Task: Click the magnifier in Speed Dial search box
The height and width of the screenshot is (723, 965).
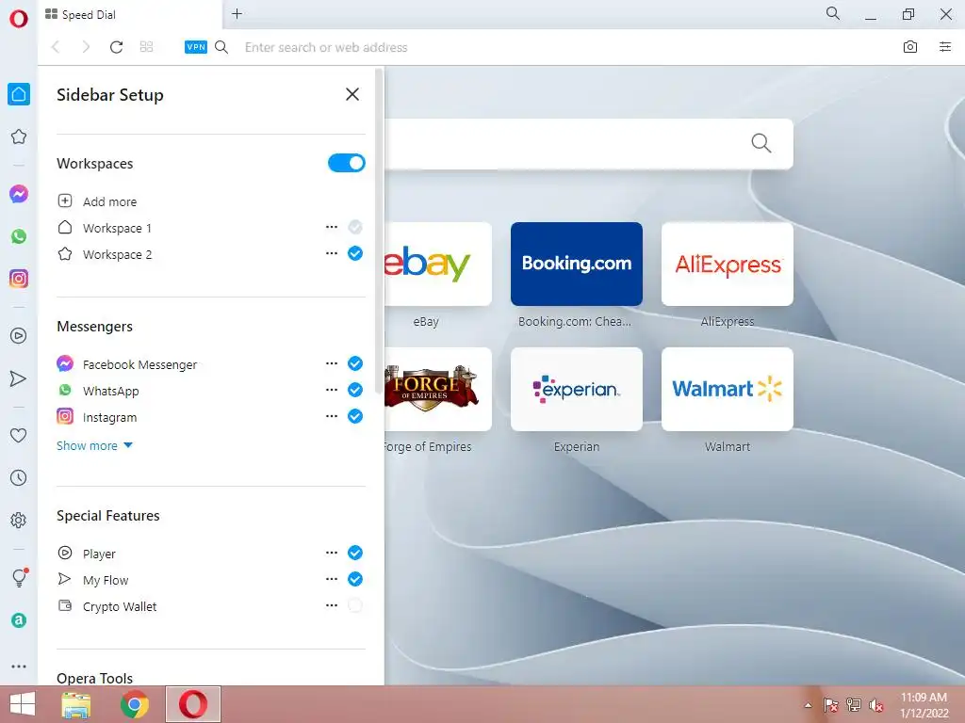Action: (761, 143)
